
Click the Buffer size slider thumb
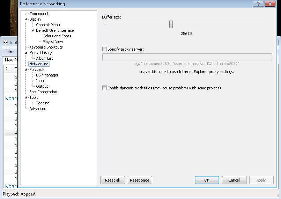click(x=171, y=24)
